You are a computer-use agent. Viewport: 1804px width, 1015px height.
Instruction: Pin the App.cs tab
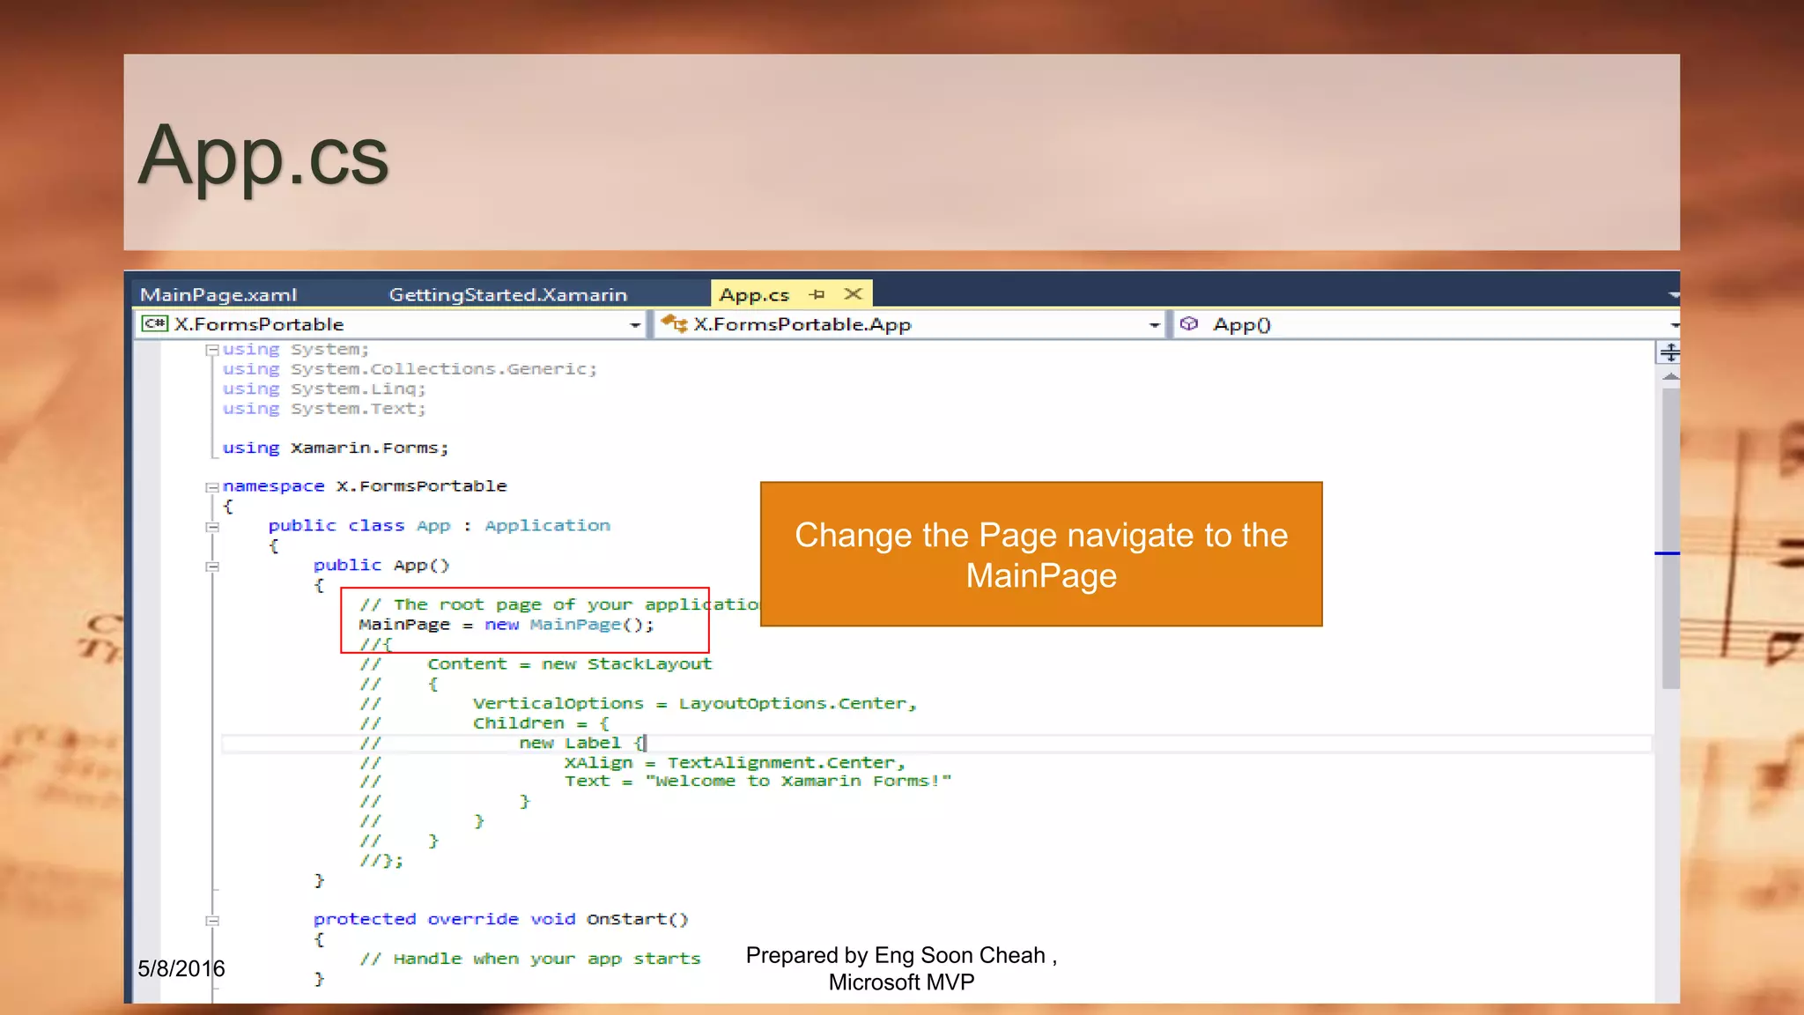click(x=817, y=294)
